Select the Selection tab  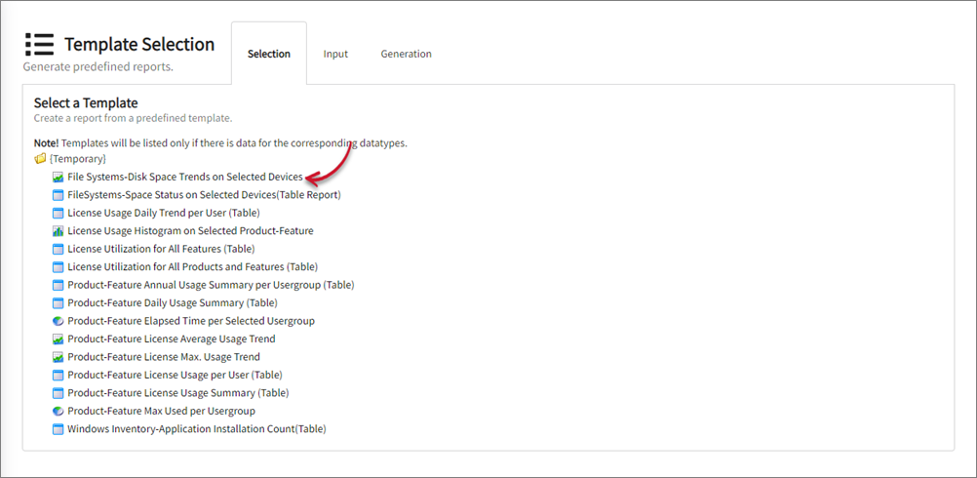pos(268,54)
